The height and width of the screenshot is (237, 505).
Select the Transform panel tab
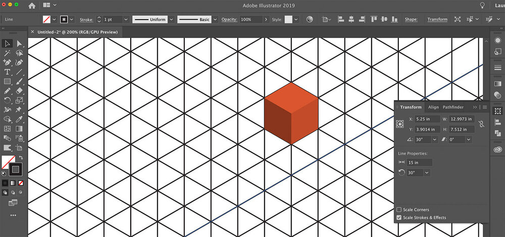411,107
